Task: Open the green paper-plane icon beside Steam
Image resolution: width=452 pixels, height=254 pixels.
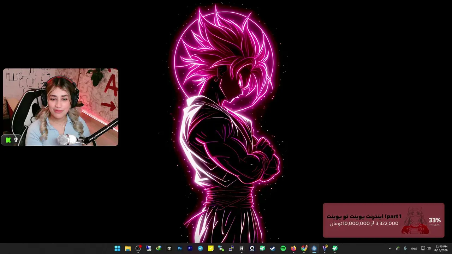Action: (262, 248)
